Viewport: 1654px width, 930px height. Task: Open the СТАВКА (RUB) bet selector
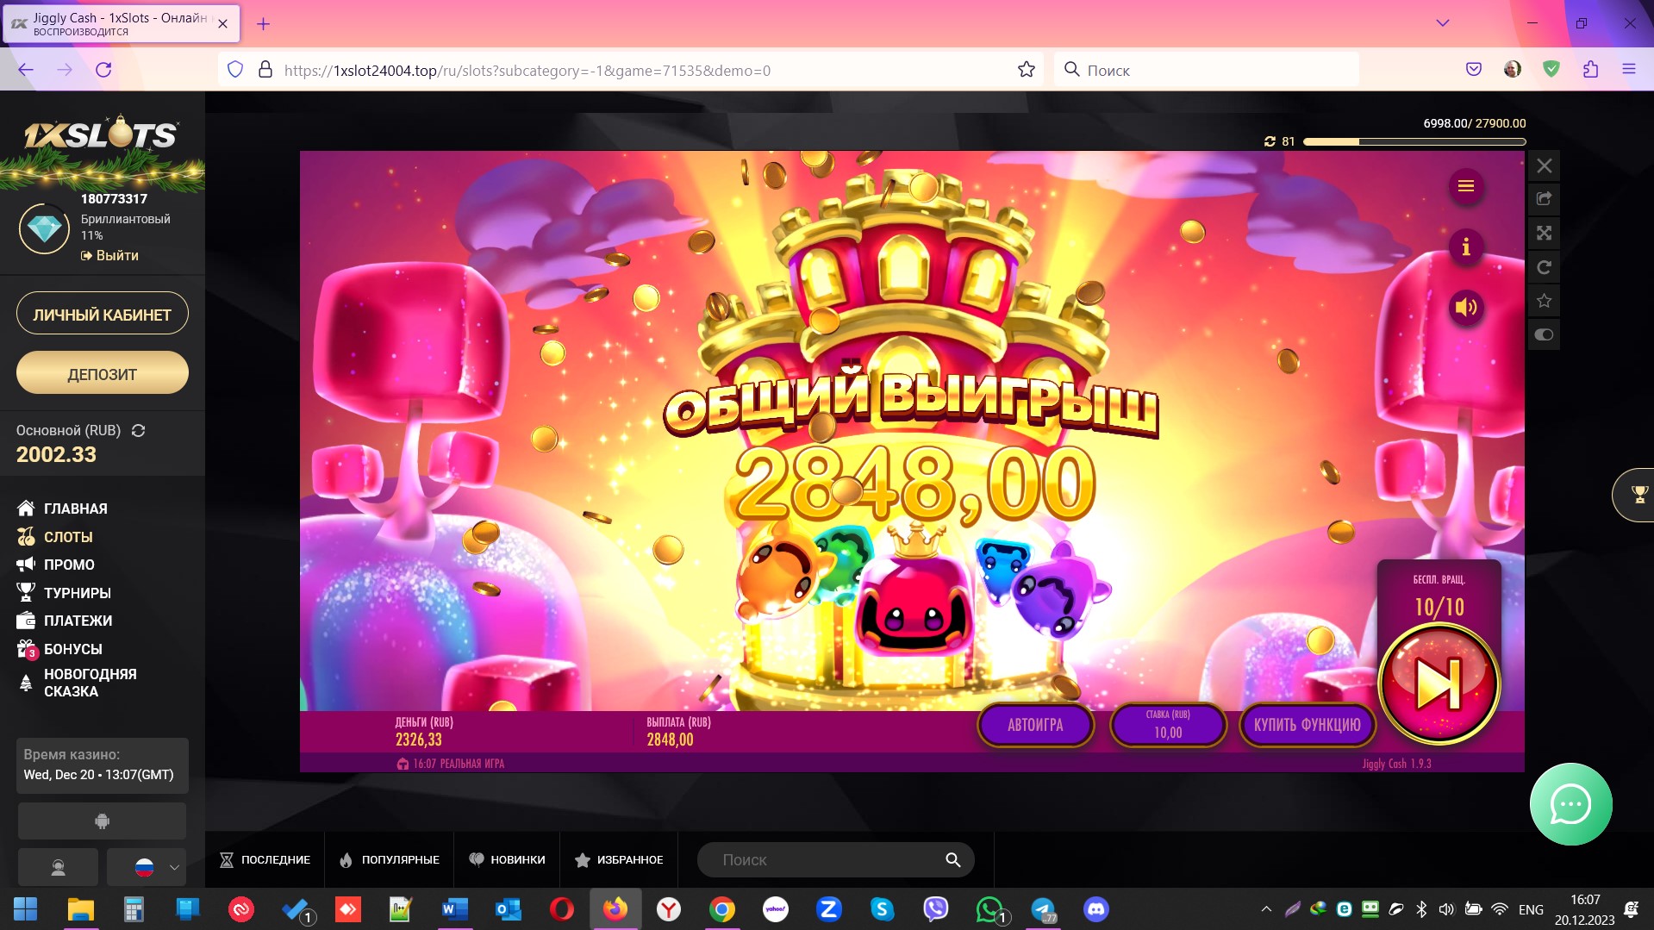pyautogui.click(x=1168, y=725)
